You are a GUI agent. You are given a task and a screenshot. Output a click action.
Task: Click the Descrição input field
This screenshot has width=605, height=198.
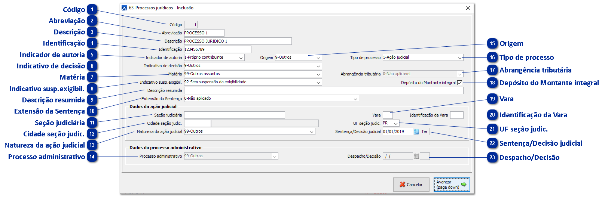[x=238, y=41]
